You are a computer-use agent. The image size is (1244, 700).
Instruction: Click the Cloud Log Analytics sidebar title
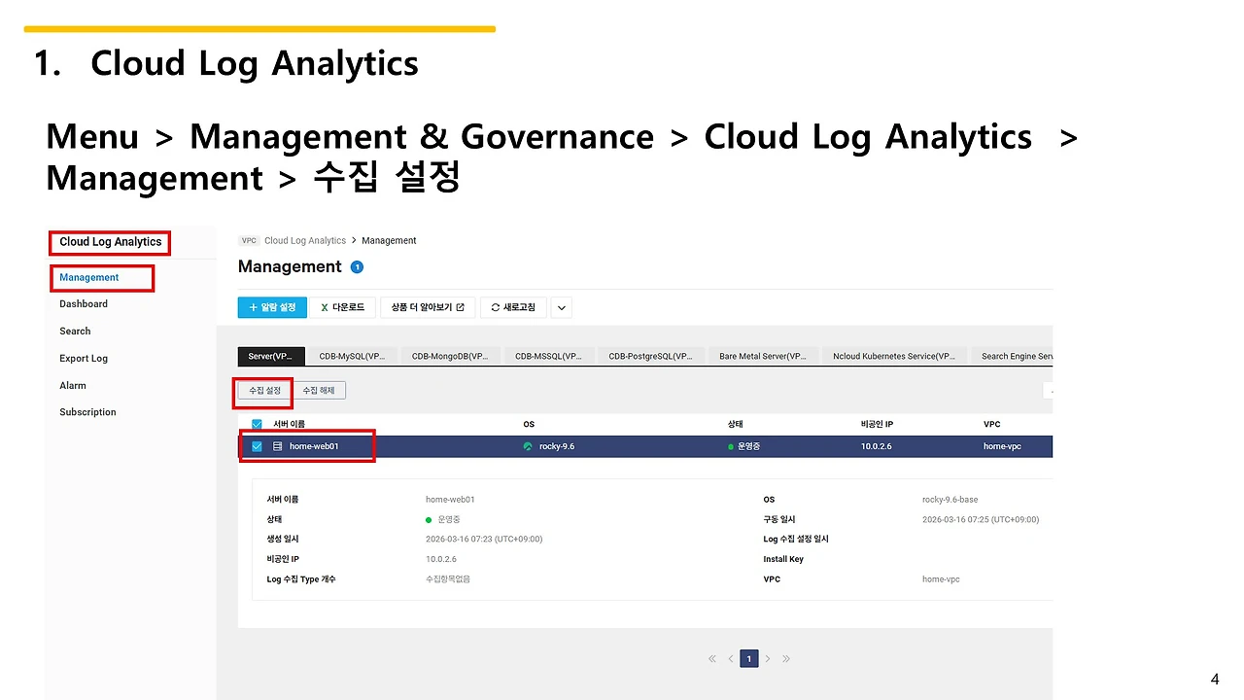point(111,242)
